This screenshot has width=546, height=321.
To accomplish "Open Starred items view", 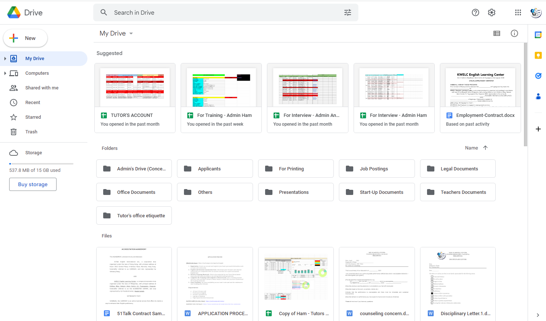I will (x=44, y=117).
